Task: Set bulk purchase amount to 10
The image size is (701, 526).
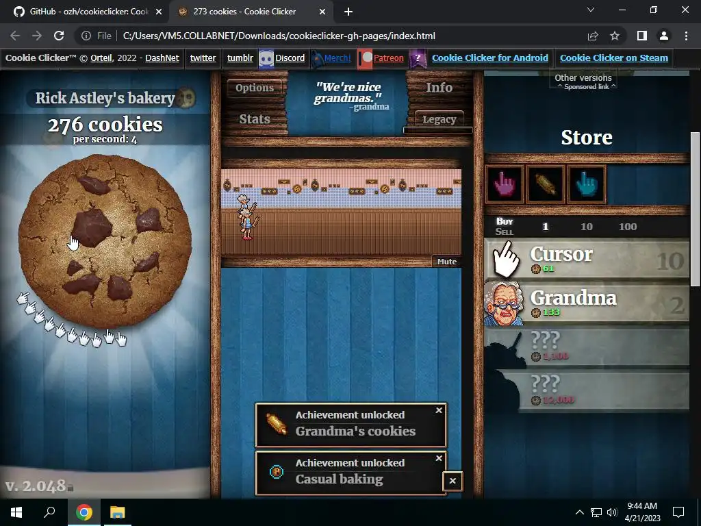Action: coord(587,227)
